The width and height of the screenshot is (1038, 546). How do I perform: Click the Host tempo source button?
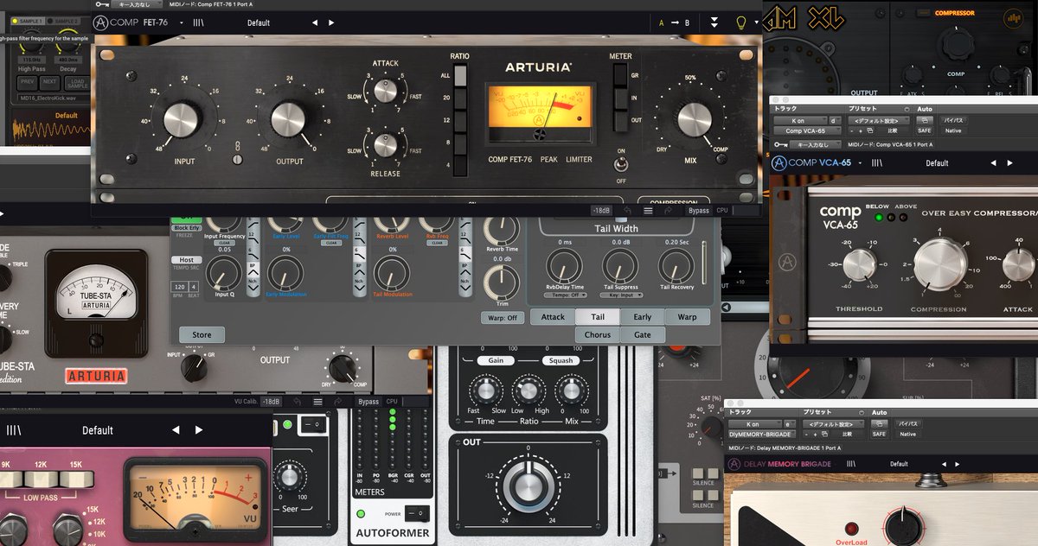186,260
